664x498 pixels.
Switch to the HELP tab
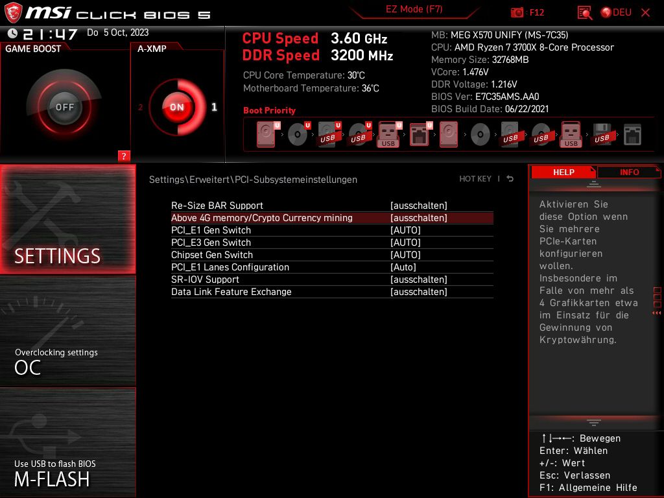(563, 172)
